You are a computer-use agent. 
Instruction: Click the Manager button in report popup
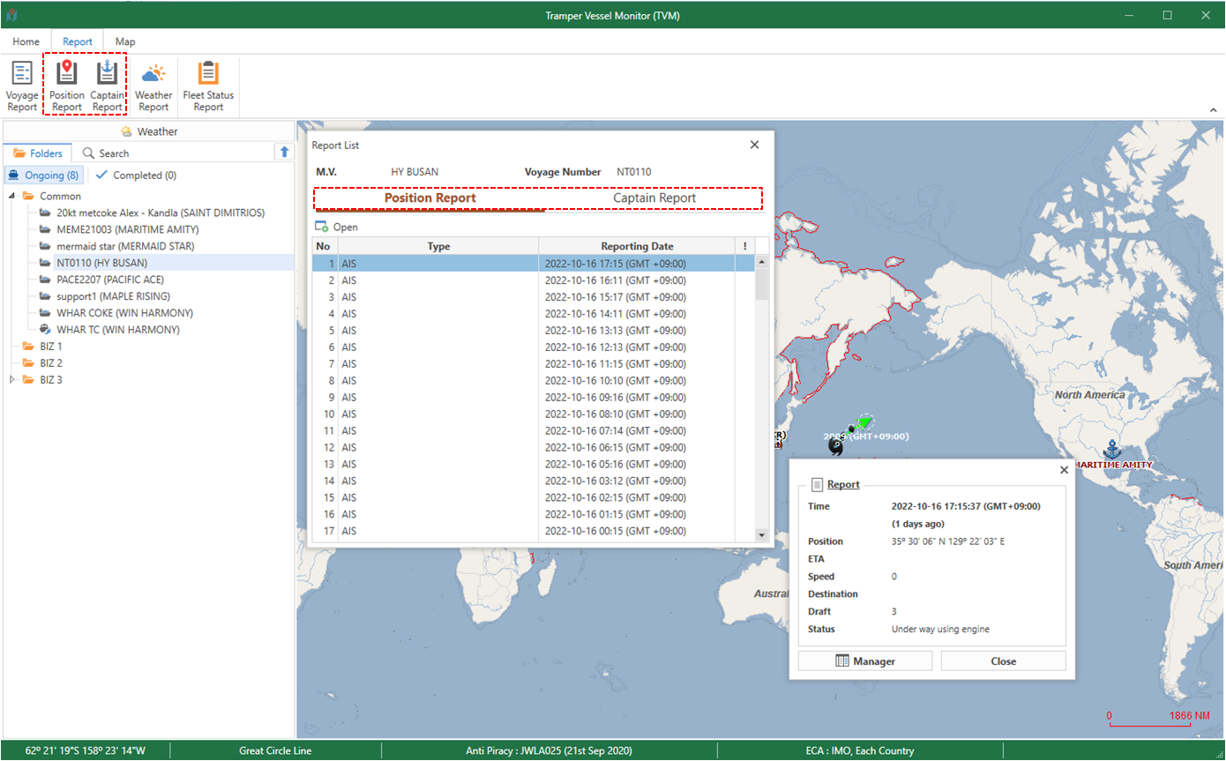[x=864, y=661]
